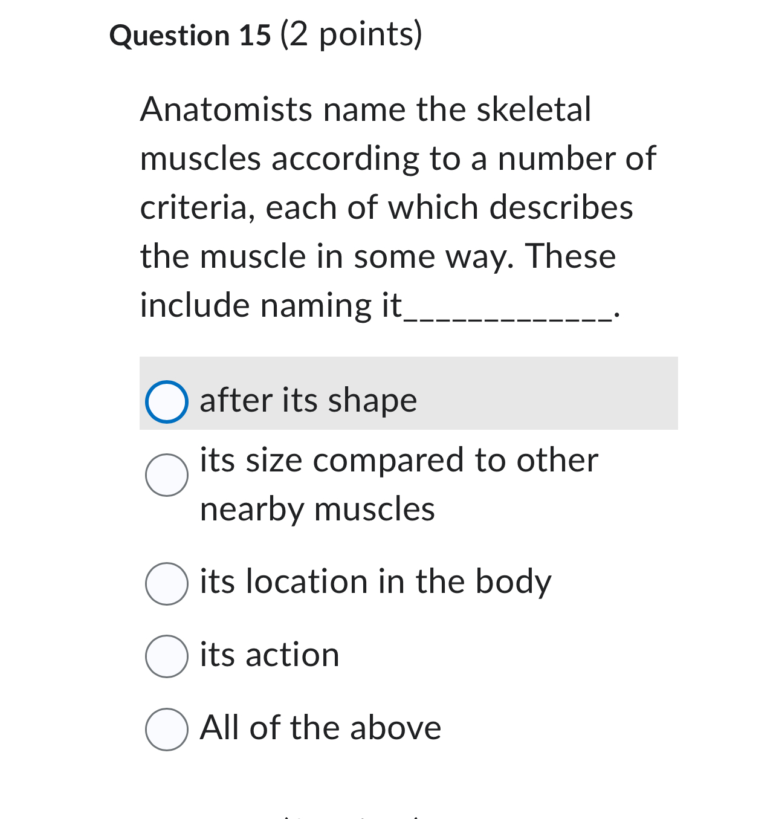Click the text "All of the above"
776x819 pixels.
point(320,728)
